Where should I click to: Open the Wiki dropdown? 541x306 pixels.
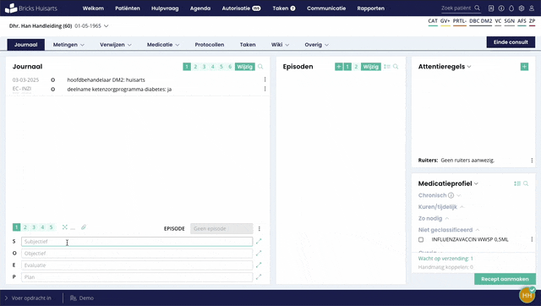pos(280,45)
